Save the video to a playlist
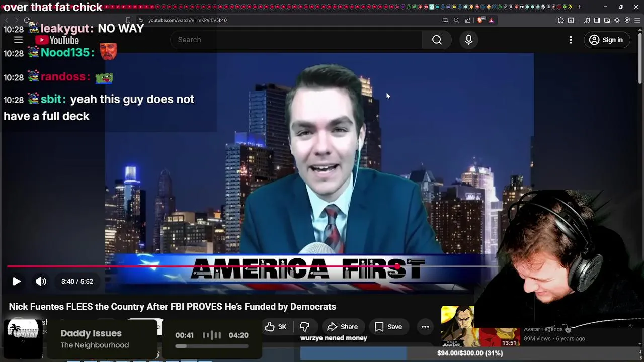This screenshot has width=644, height=362. [388, 327]
